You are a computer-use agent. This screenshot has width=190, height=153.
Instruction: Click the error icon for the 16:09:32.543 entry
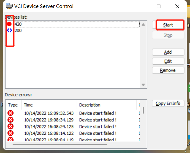(x=10, y=113)
